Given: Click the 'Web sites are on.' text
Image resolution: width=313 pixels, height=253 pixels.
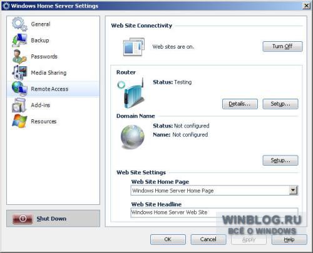Looking at the screenshot, I should click(173, 47).
